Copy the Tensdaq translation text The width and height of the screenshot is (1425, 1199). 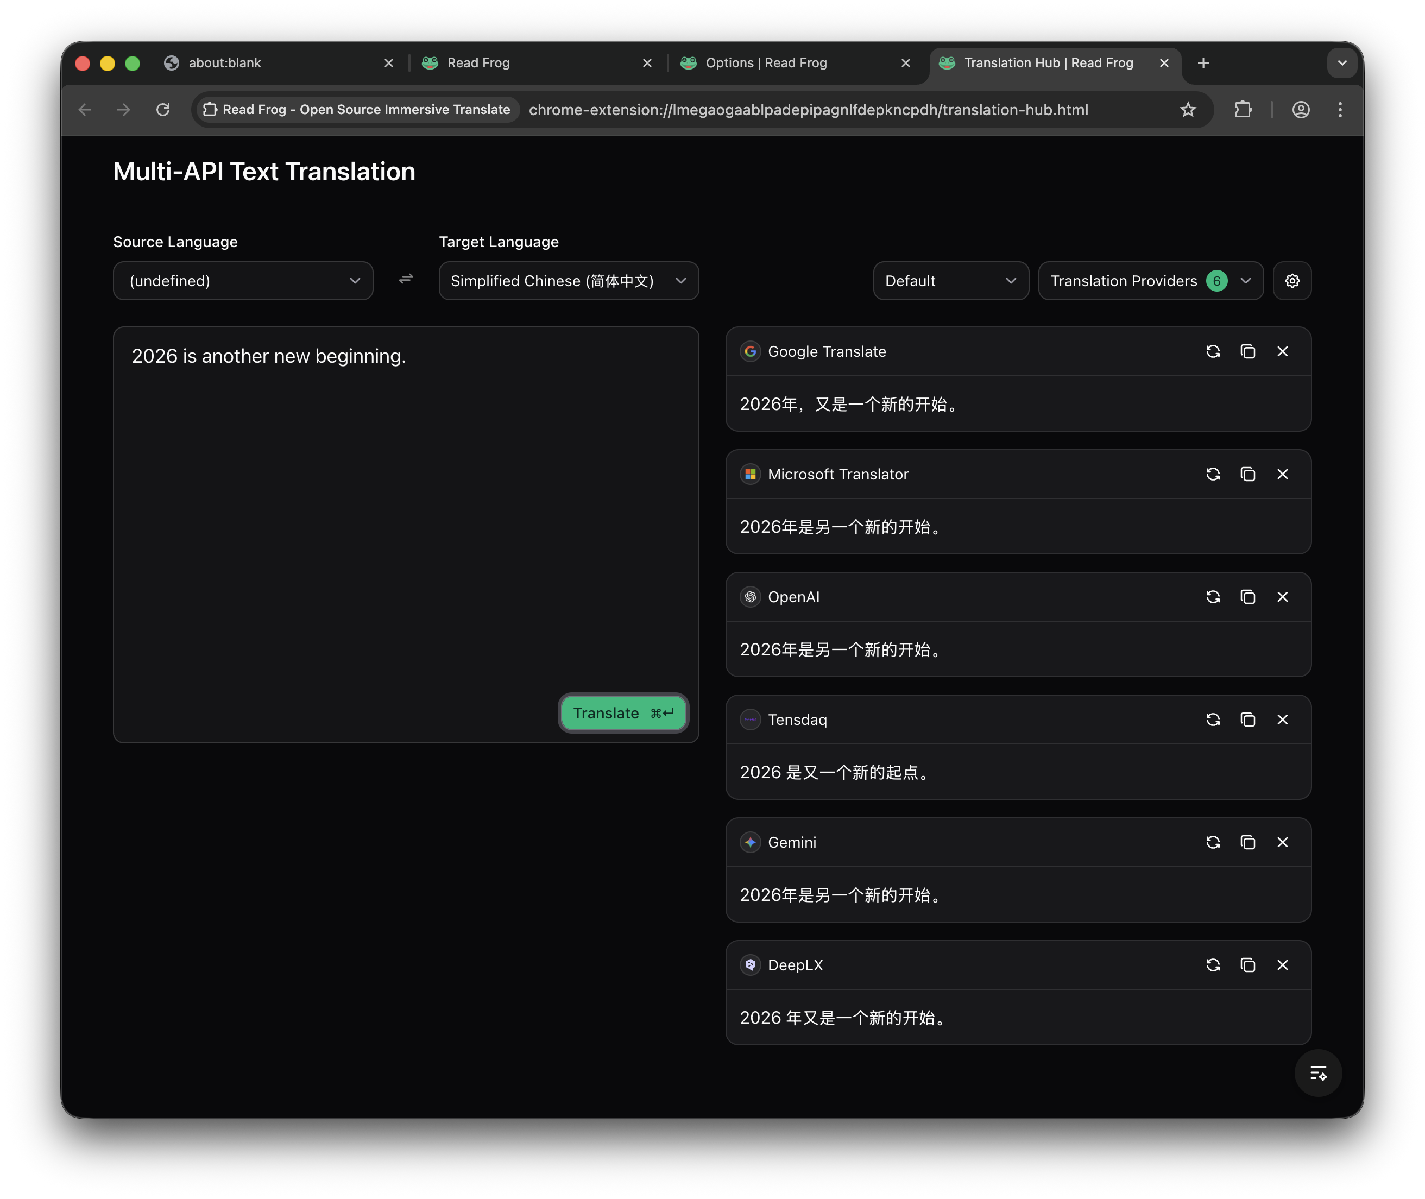1247,720
